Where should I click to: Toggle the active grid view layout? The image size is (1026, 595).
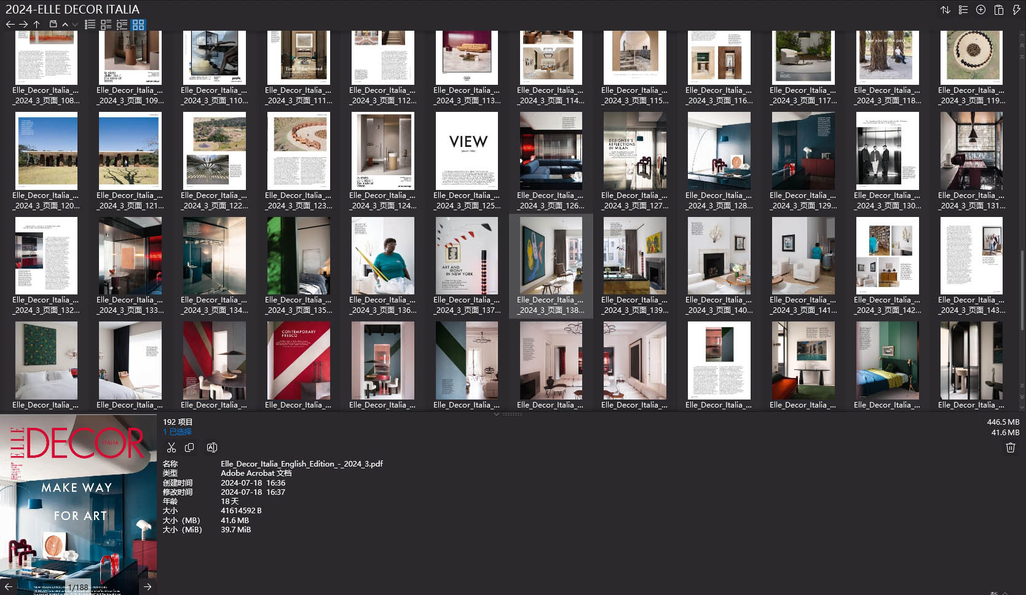[x=138, y=25]
